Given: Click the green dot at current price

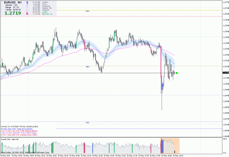Looking at the screenshot, I should coord(177,73).
